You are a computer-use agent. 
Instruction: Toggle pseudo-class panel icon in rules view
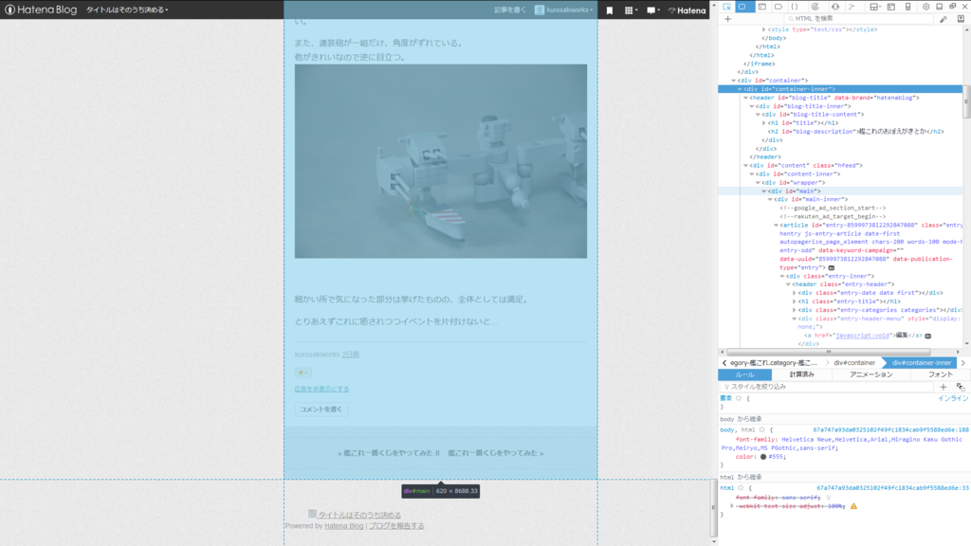pos(961,387)
